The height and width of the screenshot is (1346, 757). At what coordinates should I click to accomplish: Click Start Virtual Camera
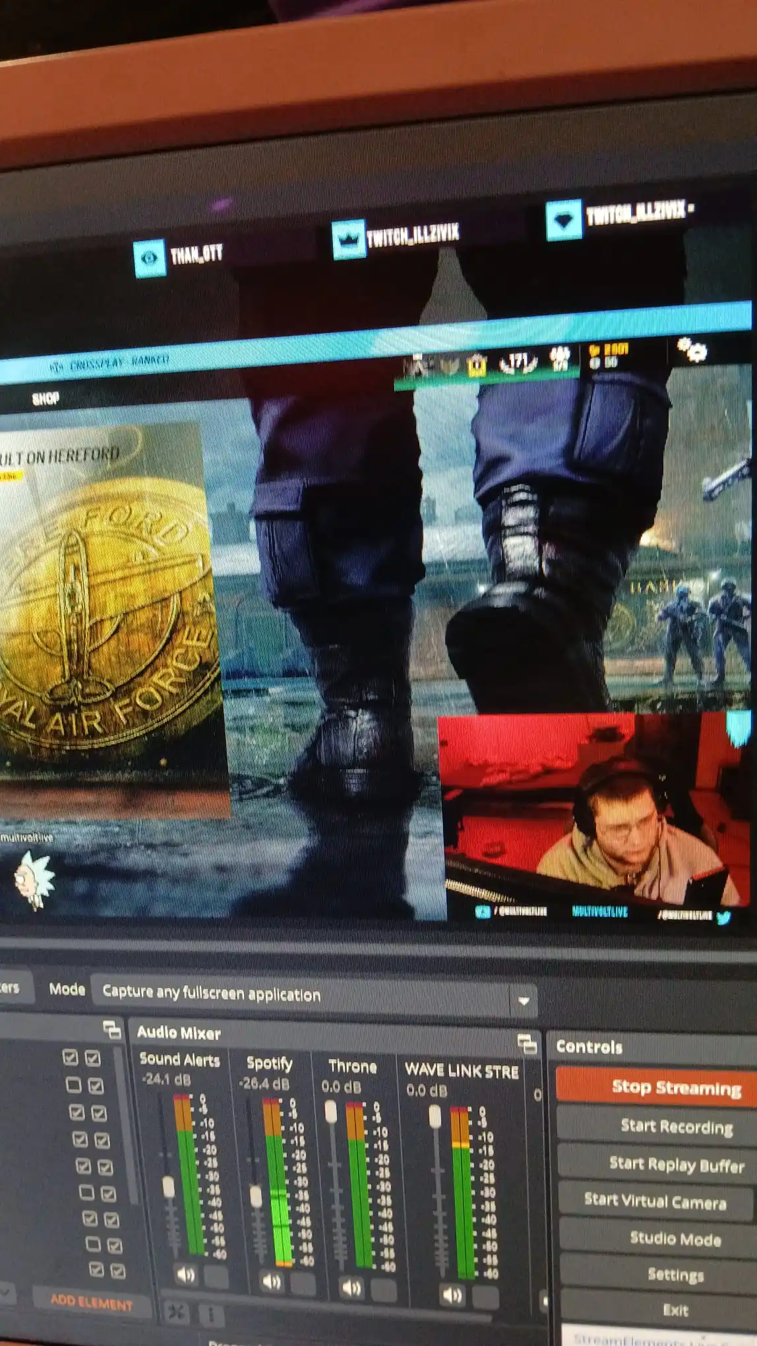coord(659,1201)
